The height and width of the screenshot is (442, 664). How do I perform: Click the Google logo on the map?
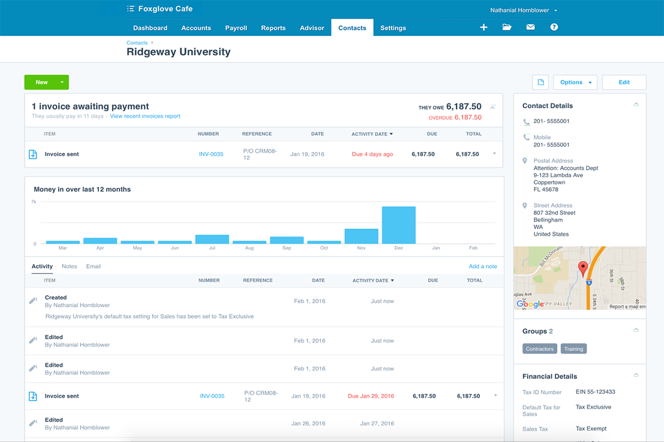click(530, 304)
